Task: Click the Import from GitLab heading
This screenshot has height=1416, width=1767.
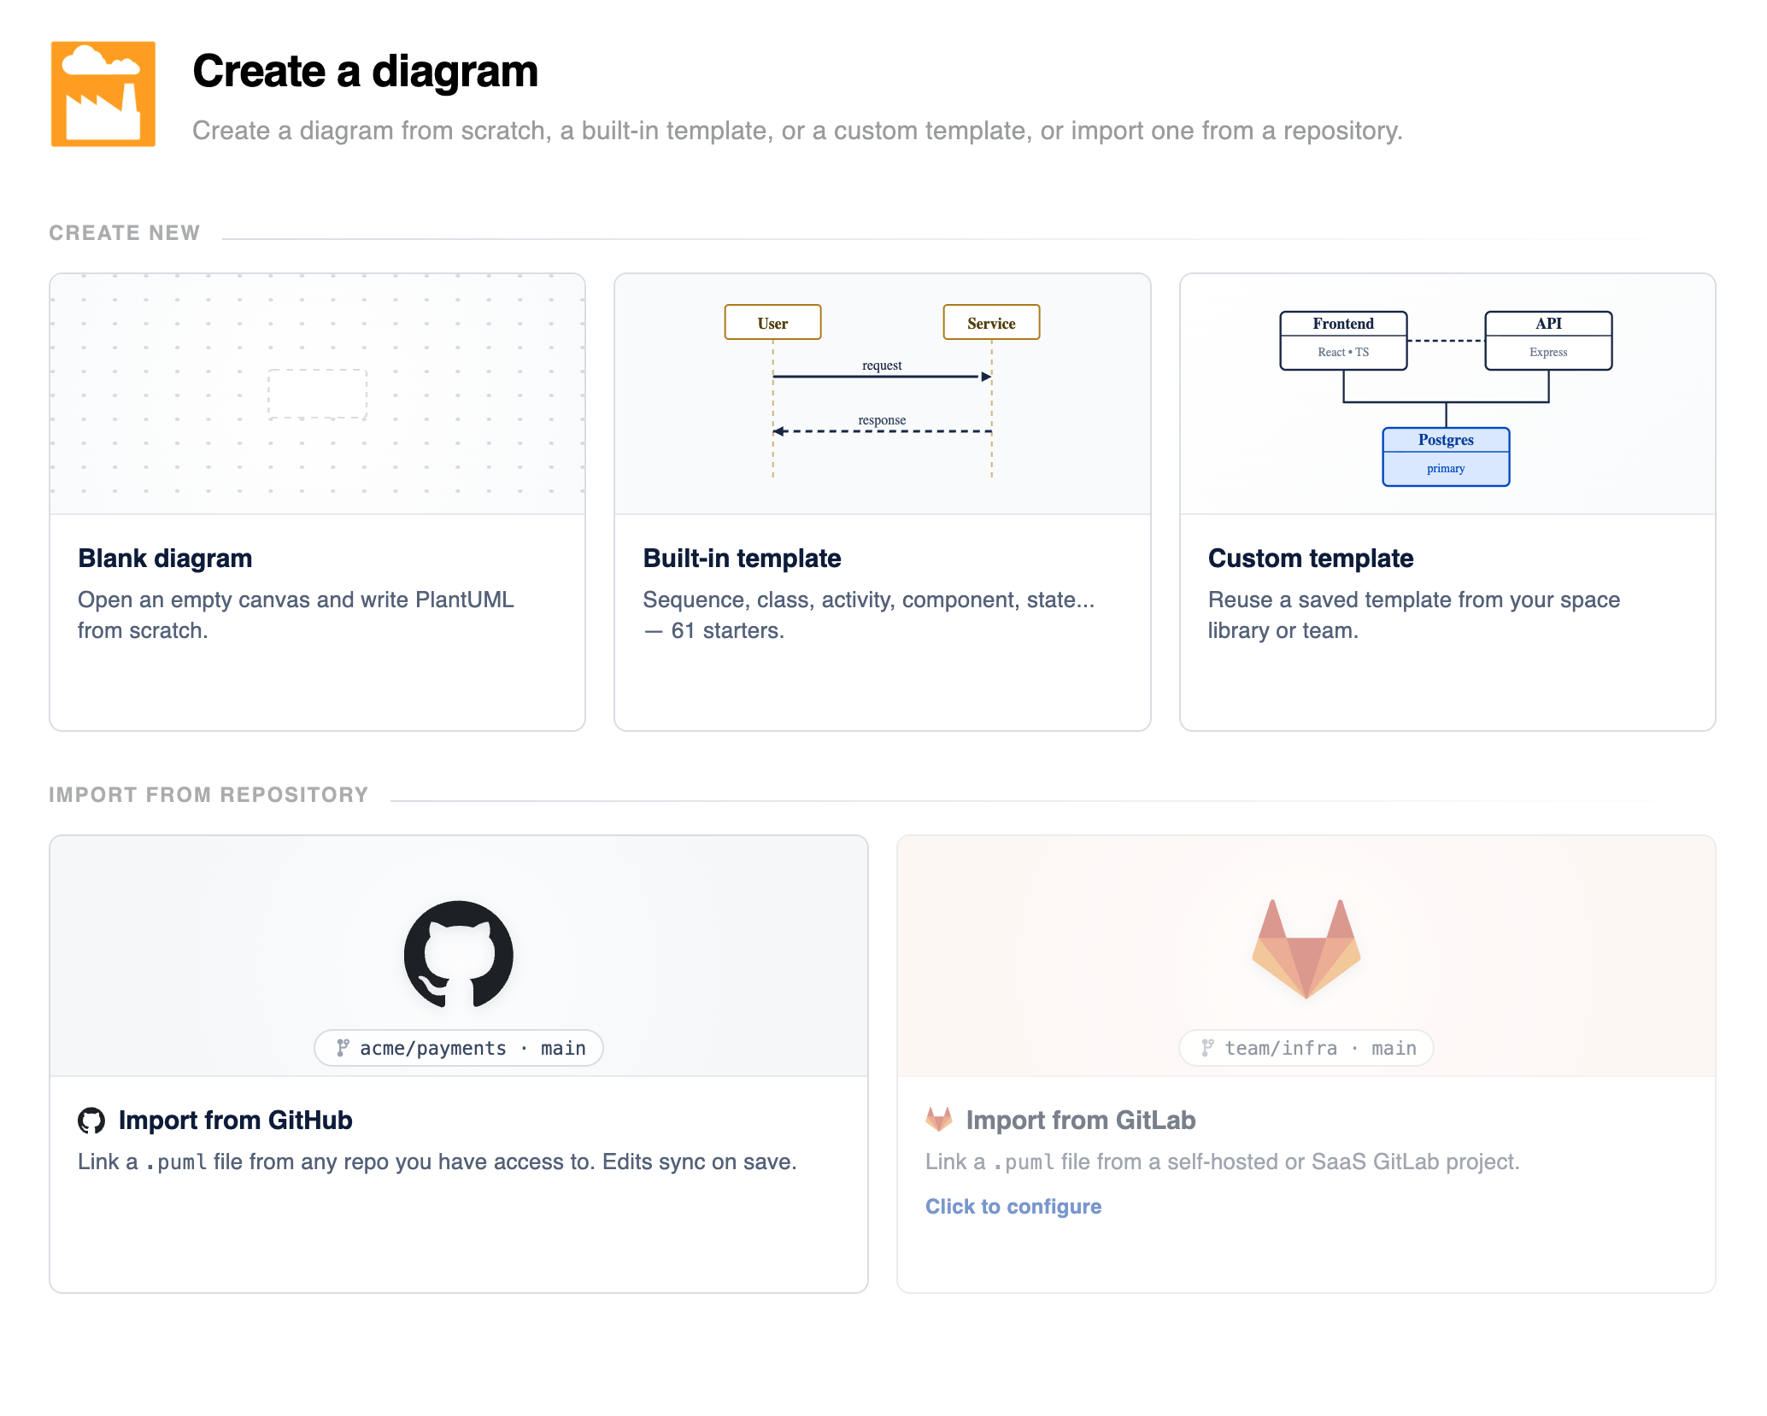Action: [x=1081, y=1121]
